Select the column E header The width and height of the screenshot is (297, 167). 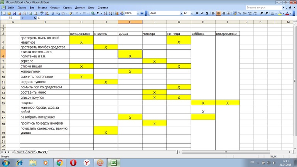point(130,22)
